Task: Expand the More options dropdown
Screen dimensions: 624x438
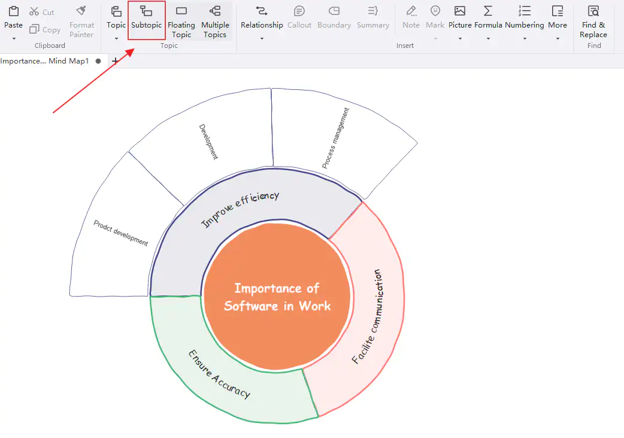Action: click(558, 38)
